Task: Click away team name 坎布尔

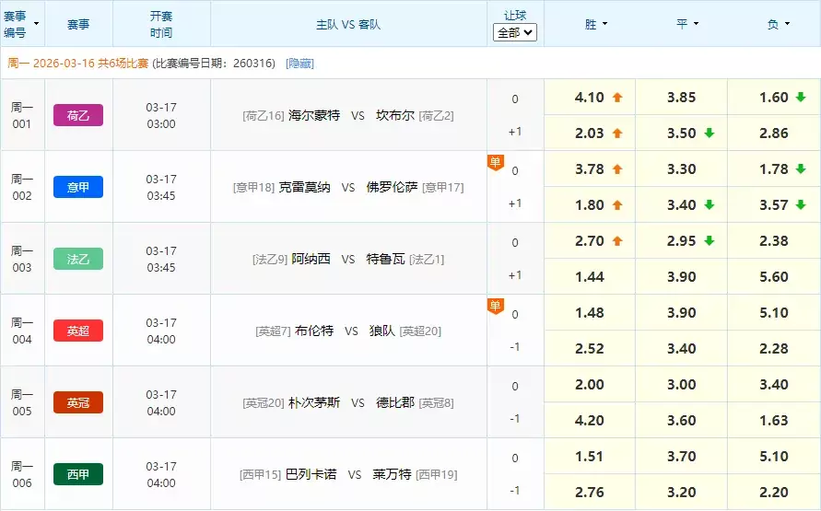Action: [394, 115]
